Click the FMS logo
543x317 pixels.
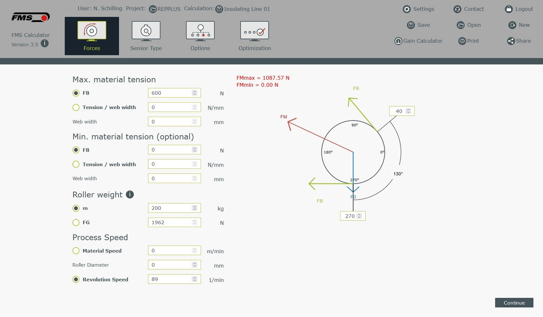[x=30, y=17]
